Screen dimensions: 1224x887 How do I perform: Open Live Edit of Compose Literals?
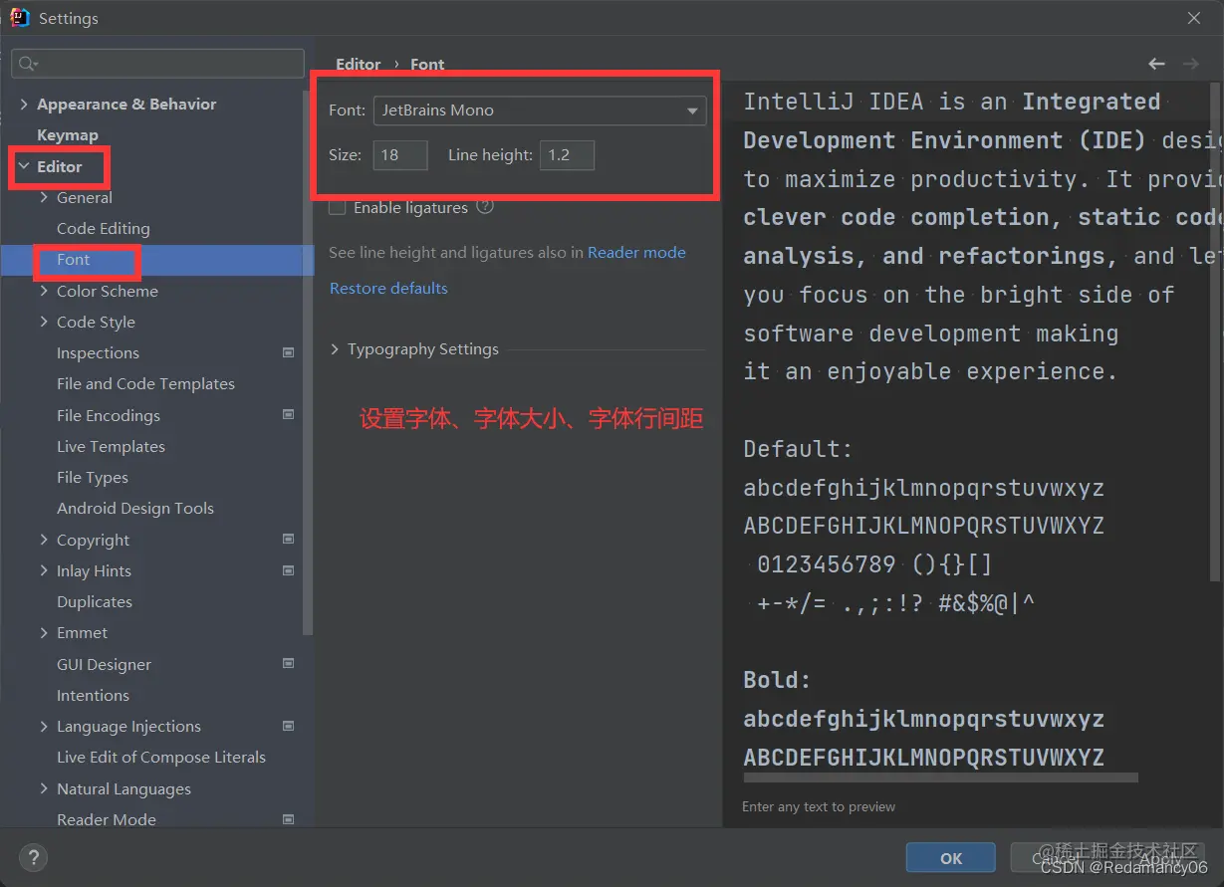pyautogui.click(x=161, y=757)
